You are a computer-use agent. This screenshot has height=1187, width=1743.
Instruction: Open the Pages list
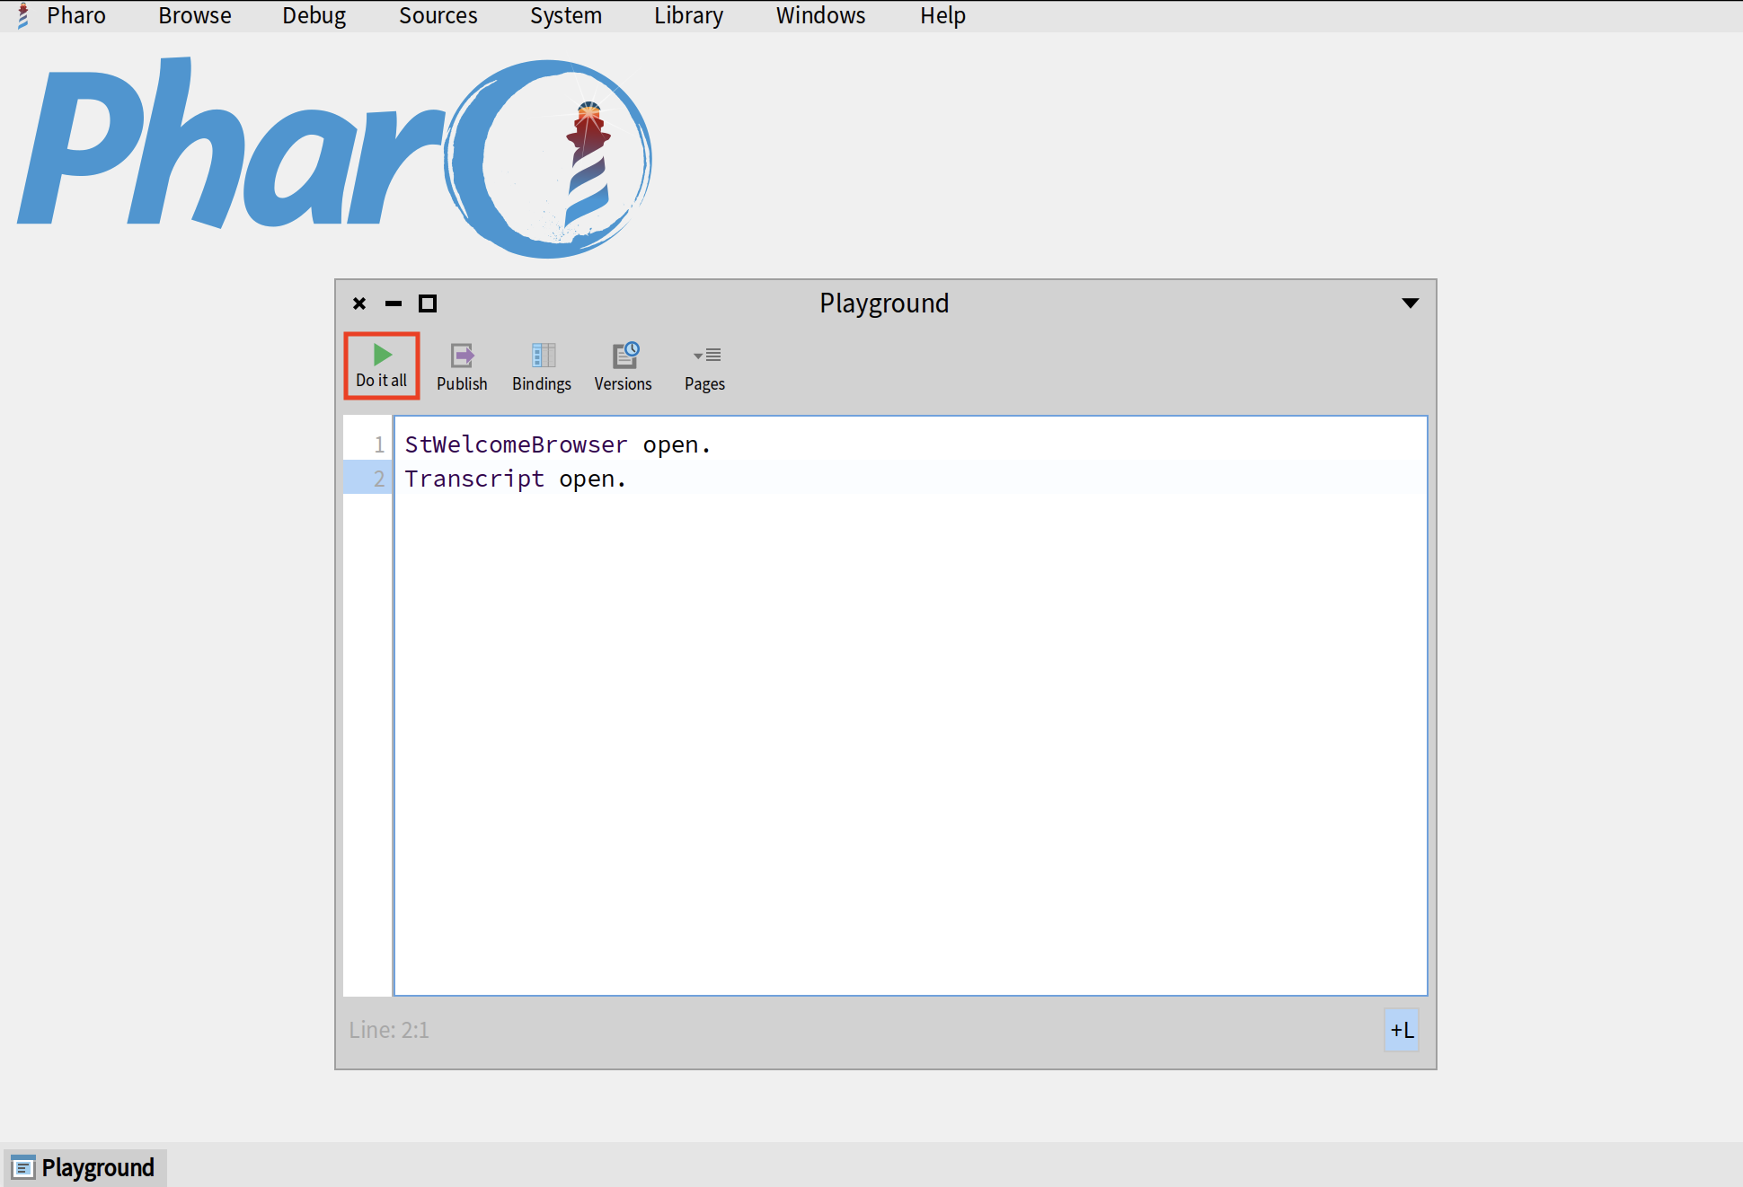[705, 367]
